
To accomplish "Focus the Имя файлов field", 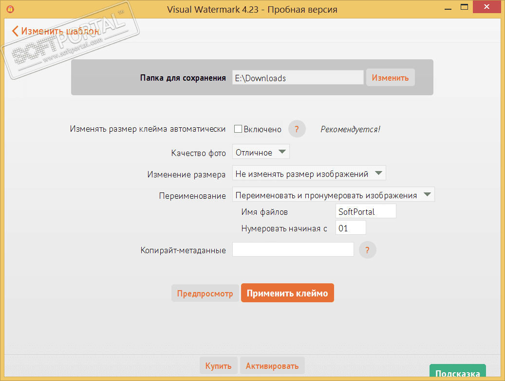I will click(366, 211).
